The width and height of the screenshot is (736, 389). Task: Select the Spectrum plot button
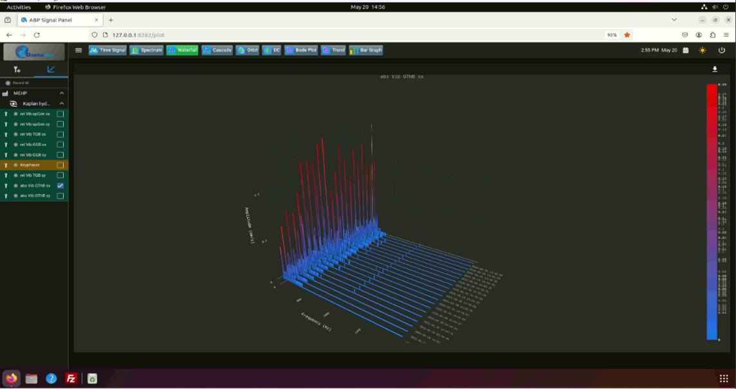tap(147, 50)
